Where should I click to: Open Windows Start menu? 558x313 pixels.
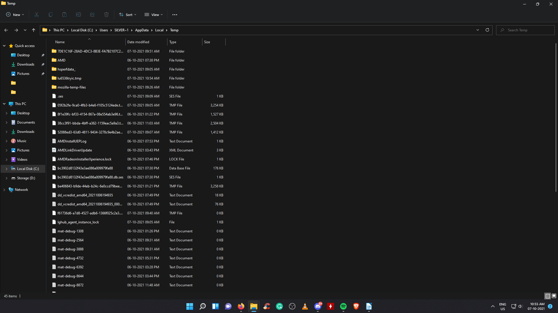point(190,306)
